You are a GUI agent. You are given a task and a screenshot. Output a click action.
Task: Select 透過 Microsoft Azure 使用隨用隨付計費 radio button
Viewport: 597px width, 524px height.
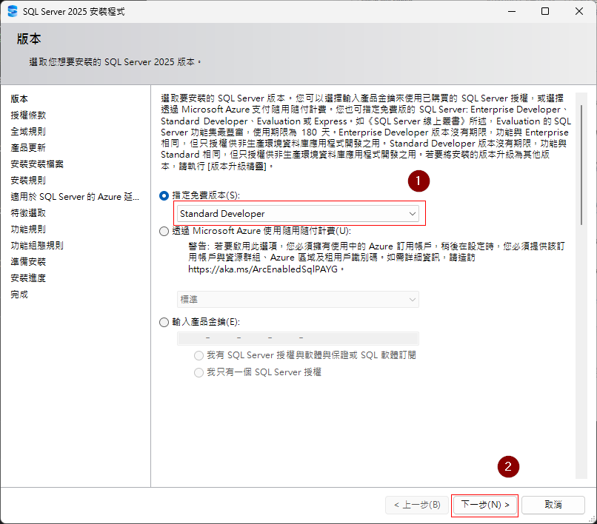(164, 231)
